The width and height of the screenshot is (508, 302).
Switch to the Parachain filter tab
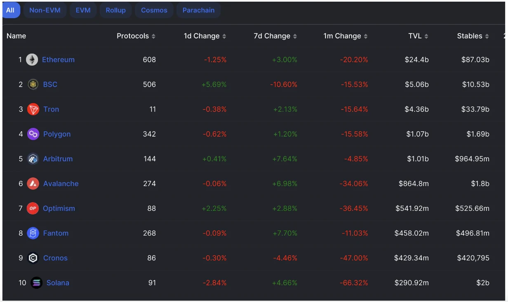198,10
